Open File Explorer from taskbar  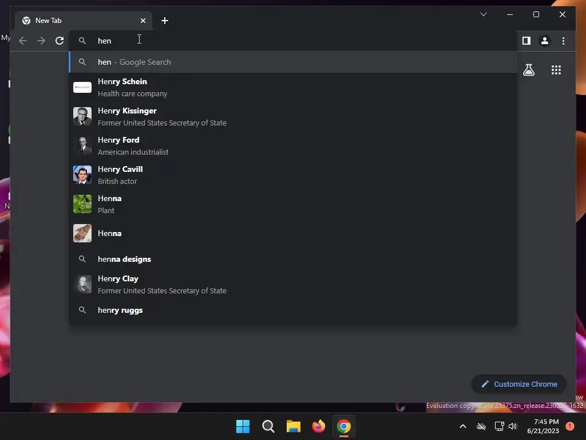pyautogui.click(x=294, y=426)
